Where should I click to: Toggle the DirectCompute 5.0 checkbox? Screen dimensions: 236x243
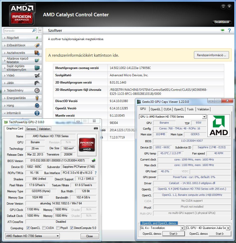[72, 228]
